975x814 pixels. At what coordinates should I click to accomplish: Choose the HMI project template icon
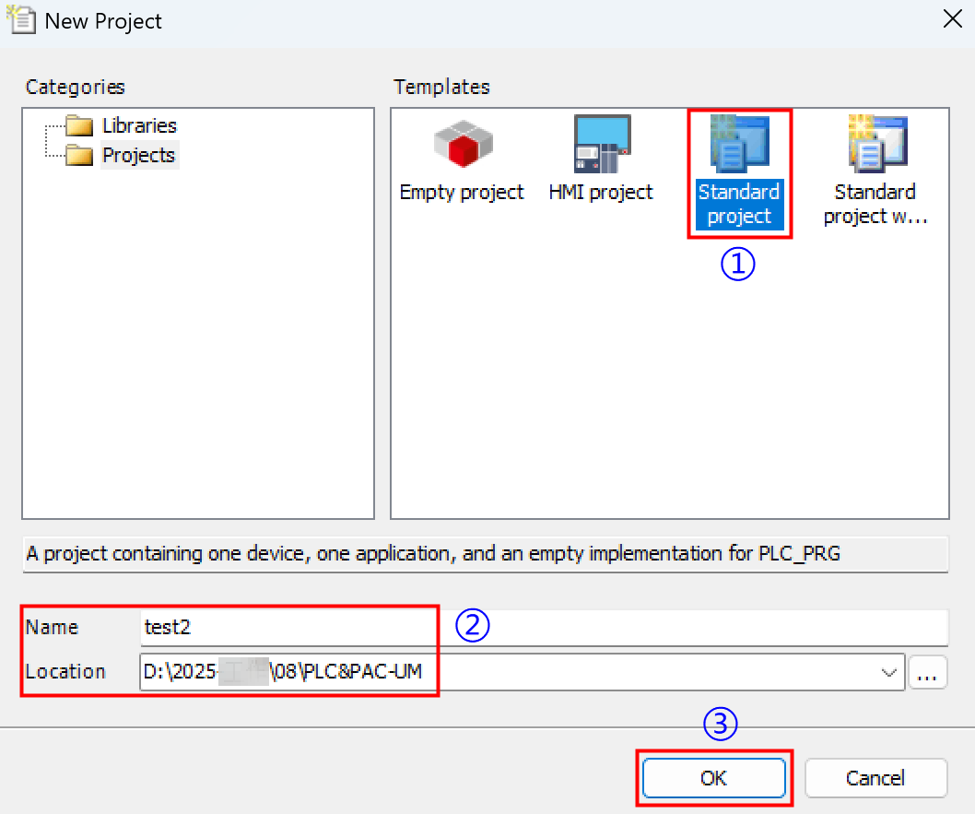(x=601, y=145)
